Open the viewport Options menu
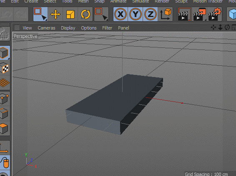Image resolution: width=236 pixels, height=176 pixels. coord(89,28)
